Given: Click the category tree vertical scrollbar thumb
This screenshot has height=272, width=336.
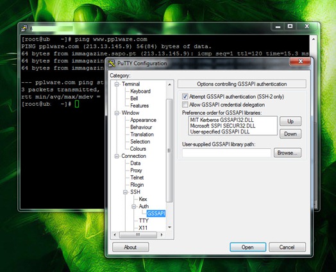Looking at the screenshot, I should [x=169, y=151].
